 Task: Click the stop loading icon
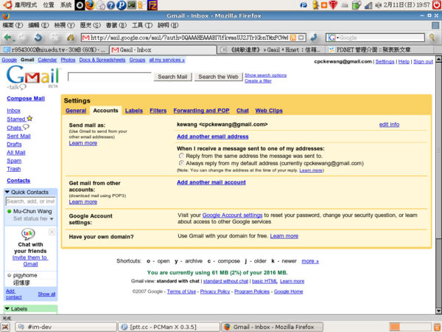(55, 38)
